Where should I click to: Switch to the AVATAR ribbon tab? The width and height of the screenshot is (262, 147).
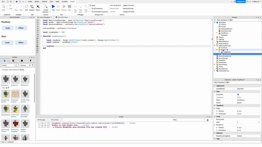(x=45, y=2)
